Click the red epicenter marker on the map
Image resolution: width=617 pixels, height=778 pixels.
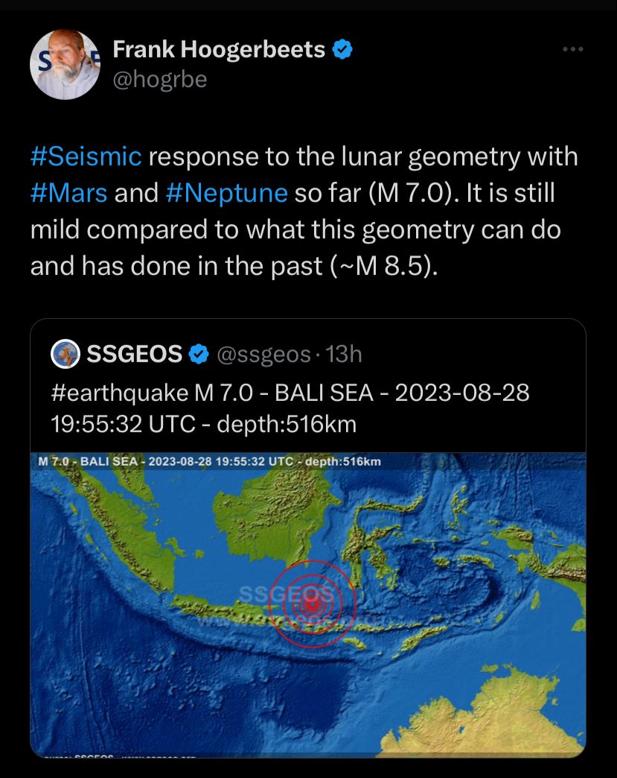pos(313,603)
